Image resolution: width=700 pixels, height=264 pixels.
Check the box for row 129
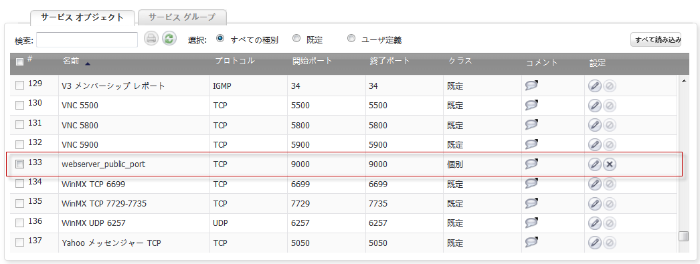tap(19, 86)
